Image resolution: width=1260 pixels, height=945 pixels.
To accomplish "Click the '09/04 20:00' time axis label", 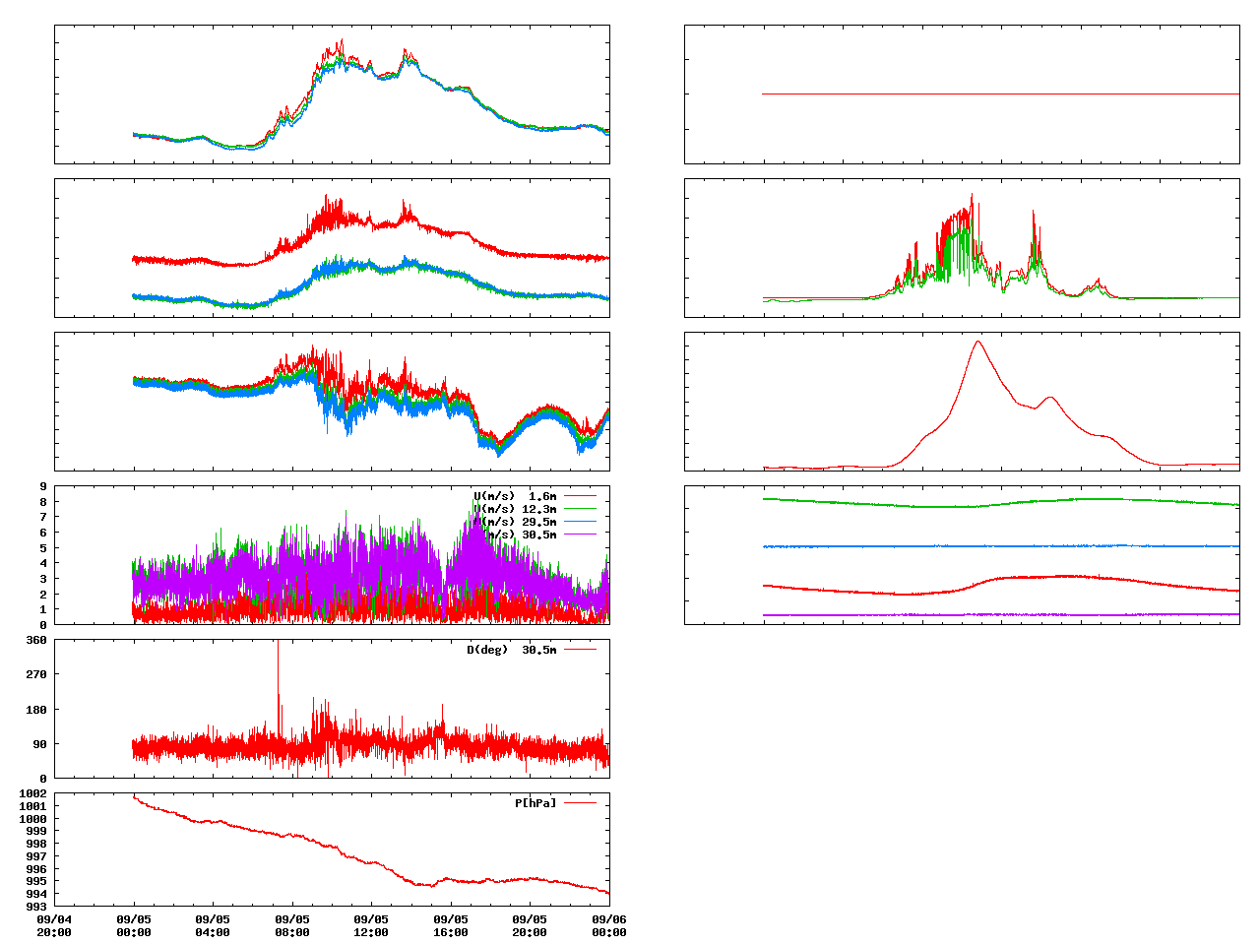I will click(x=54, y=925).
